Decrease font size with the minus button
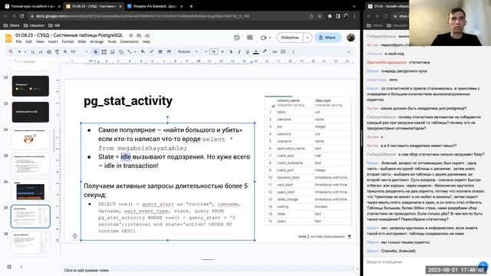 pos(206,51)
